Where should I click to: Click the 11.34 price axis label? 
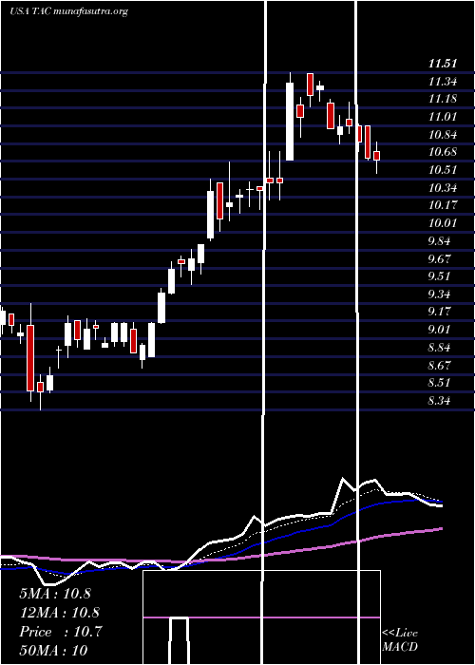coord(443,82)
